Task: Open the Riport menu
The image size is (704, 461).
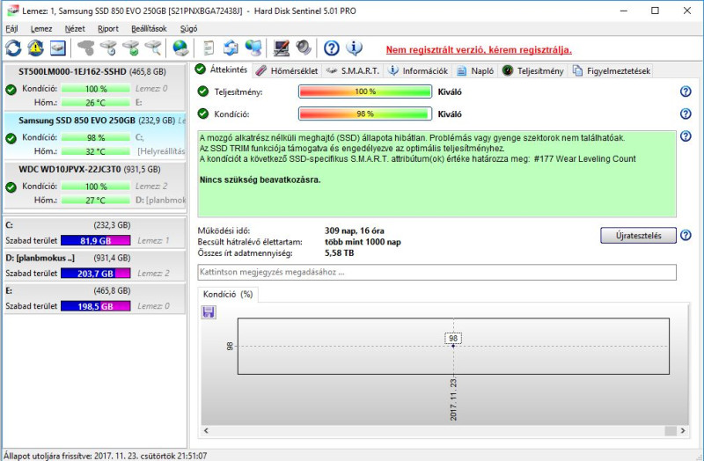Action: [108, 29]
